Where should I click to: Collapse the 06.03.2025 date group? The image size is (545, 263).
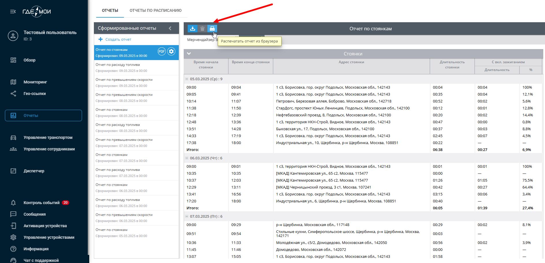(187, 158)
